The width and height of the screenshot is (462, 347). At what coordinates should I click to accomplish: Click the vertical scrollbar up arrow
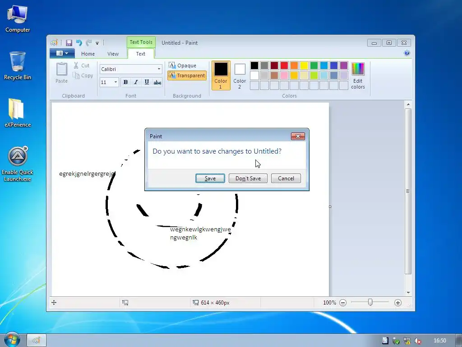408,104
